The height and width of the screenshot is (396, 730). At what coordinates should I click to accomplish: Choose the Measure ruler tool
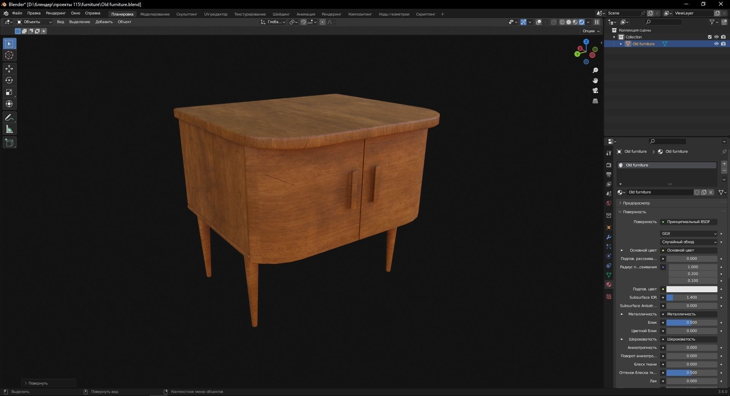tap(10, 129)
